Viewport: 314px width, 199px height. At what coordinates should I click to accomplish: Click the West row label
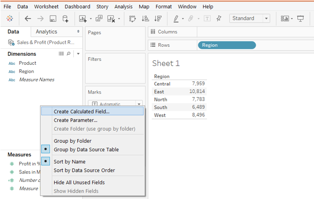coord(160,115)
